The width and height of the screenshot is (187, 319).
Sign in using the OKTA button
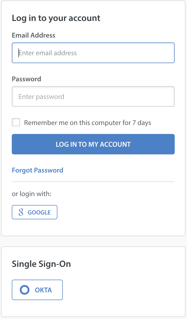[x=37, y=290]
